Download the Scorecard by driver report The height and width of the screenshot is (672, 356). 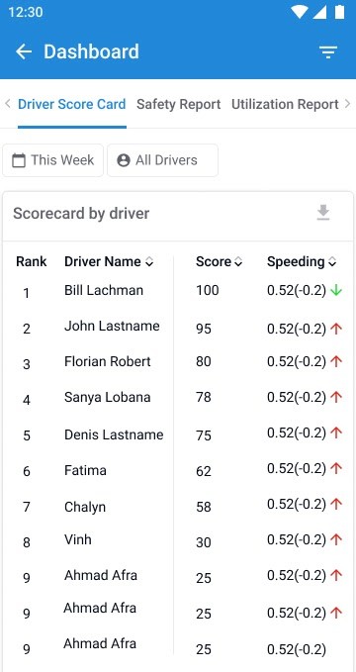click(x=323, y=213)
